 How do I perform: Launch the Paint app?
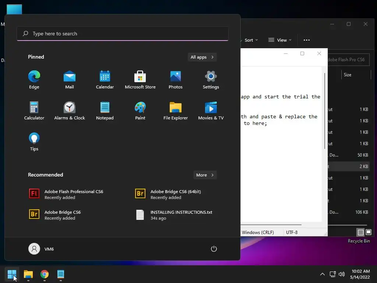(x=140, y=111)
